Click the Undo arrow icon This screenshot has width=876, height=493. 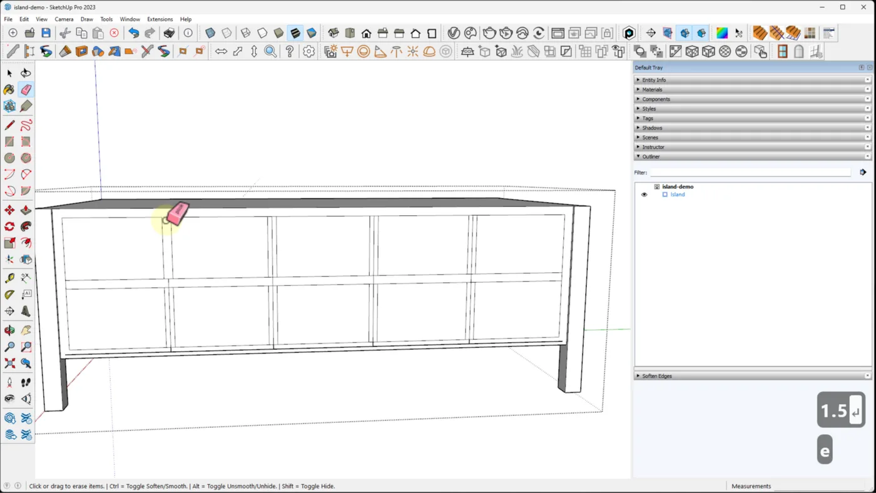(133, 33)
